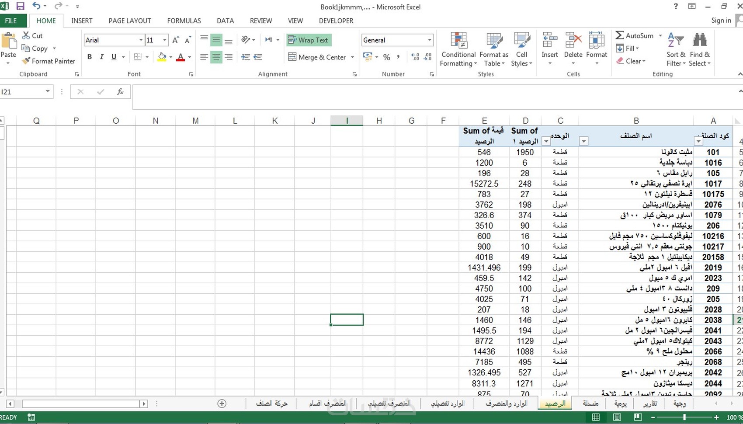Increase decimal places

[x=415, y=57]
